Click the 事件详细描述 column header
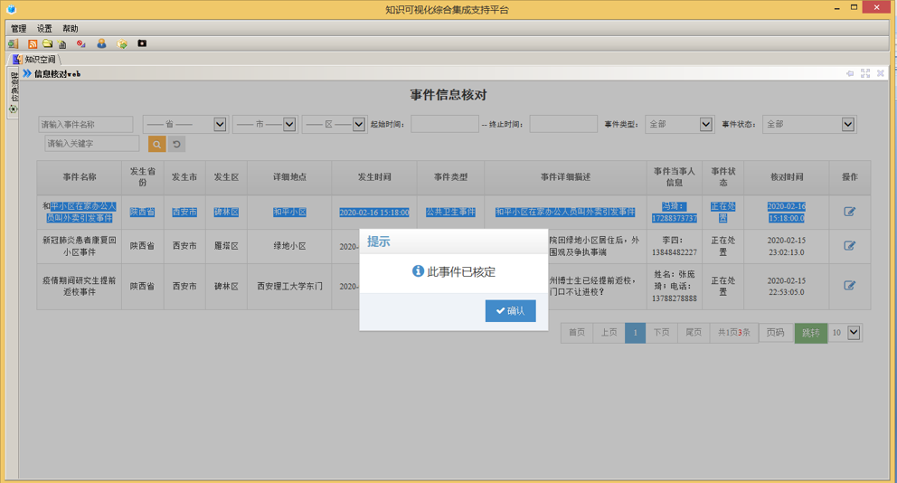 [x=565, y=177]
